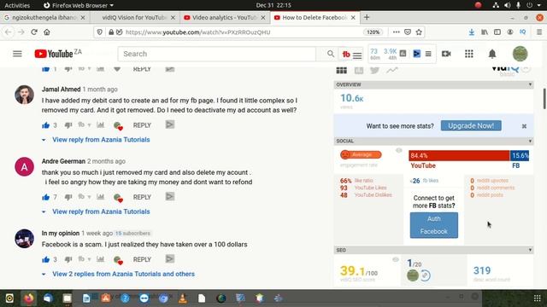
Task: Go to YouTube home via logo
Action: pyautogui.click(x=54, y=54)
